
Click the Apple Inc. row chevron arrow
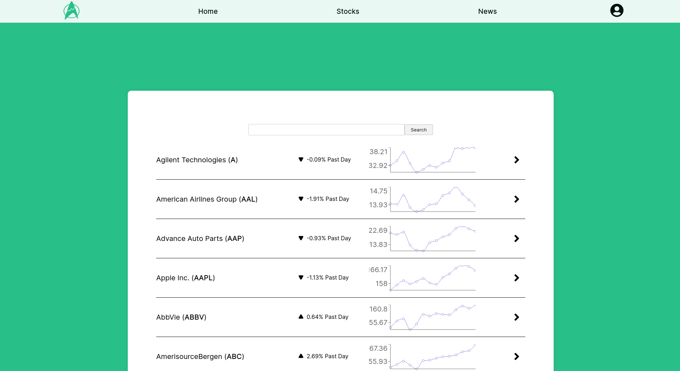point(517,278)
